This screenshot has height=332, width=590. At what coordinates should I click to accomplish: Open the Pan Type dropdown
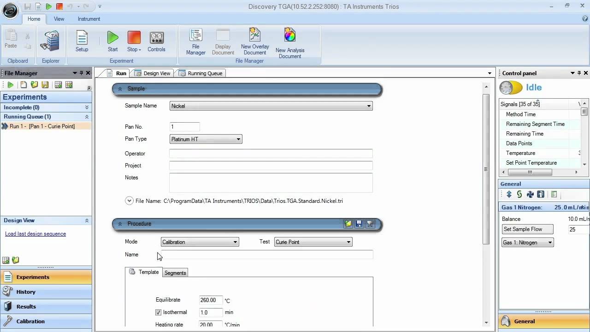point(206,139)
